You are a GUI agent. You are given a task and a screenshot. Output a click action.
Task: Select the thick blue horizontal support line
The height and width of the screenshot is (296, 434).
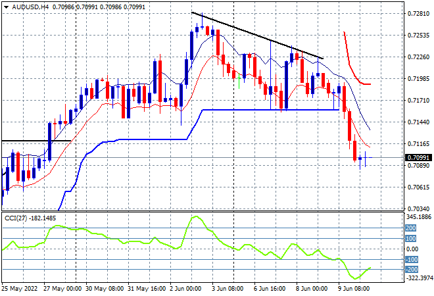coord(271,110)
